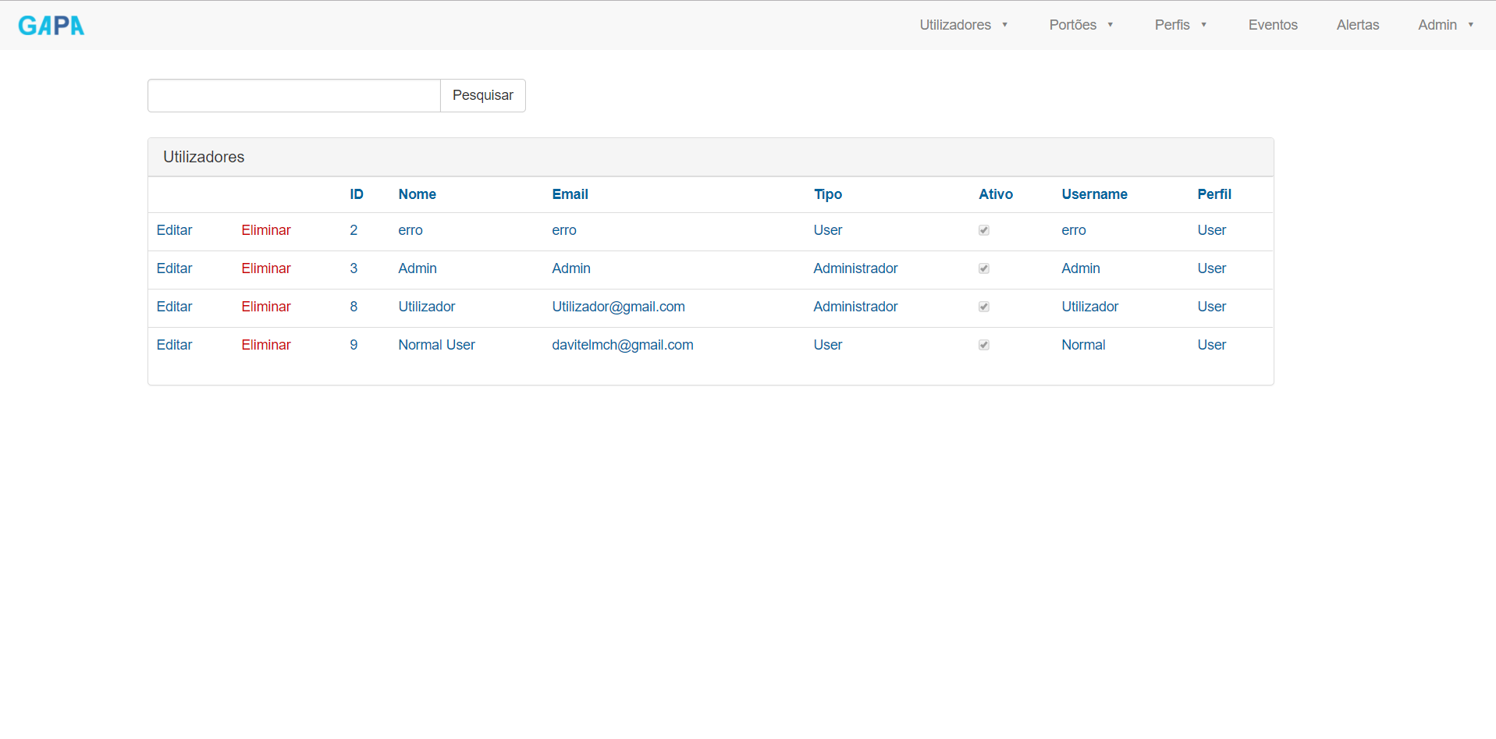The width and height of the screenshot is (1496, 739).
Task: Toggle Ativo checkbox for ID 3 row
Action: pos(984,268)
